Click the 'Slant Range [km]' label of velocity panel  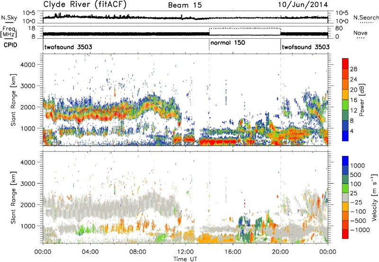coord(13,197)
